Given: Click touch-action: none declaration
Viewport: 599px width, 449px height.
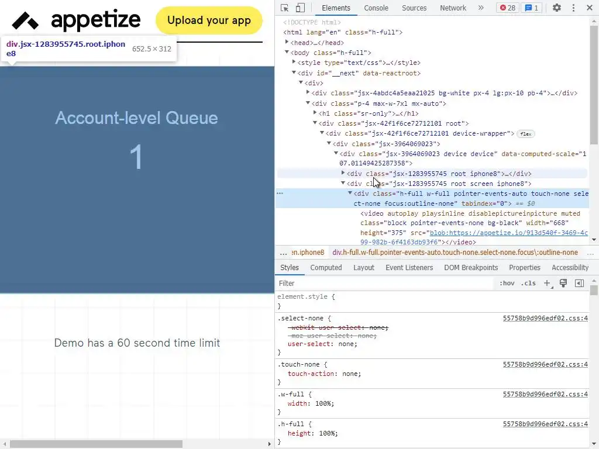Looking at the screenshot, I should tap(324, 374).
